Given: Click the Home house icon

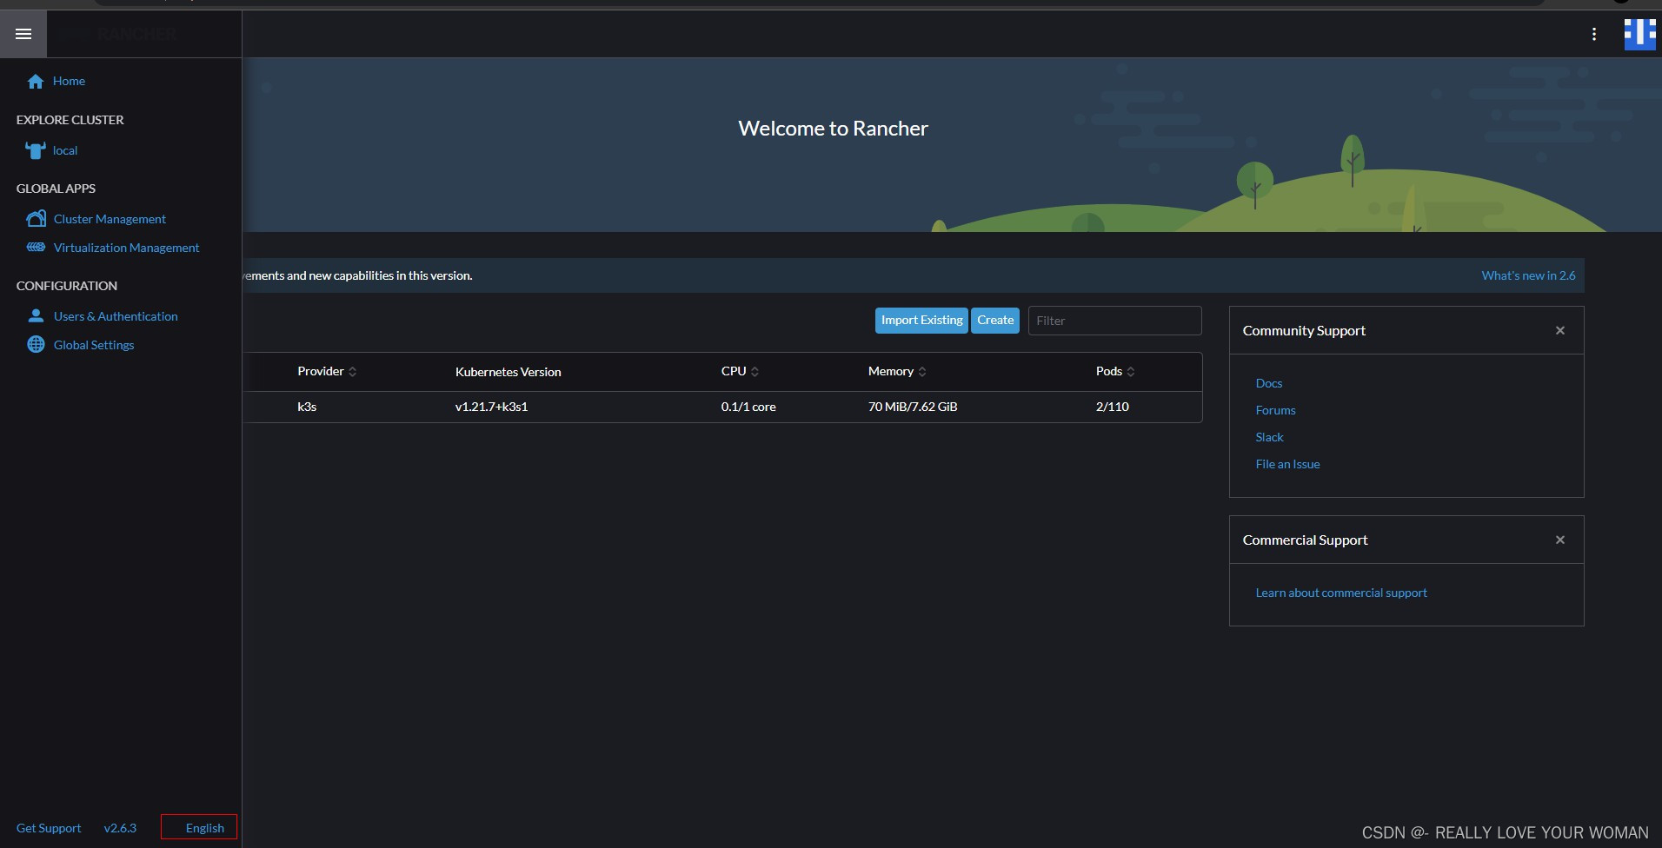Looking at the screenshot, I should click(36, 82).
